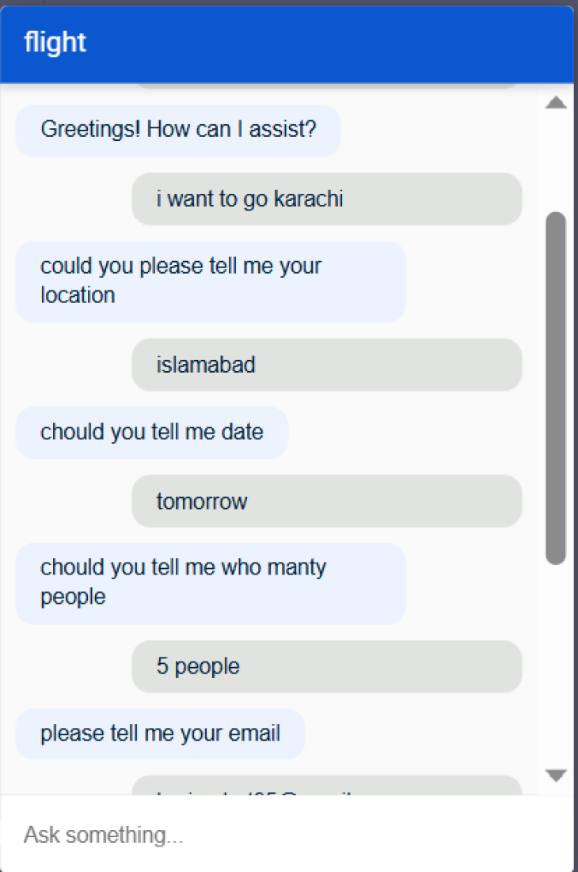Viewport: 578px width, 872px height.
Task: Select the 'chould you tell me date' message
Action: [x=152, y=432]
